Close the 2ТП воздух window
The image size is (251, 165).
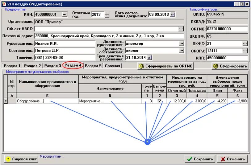(247, 4)
